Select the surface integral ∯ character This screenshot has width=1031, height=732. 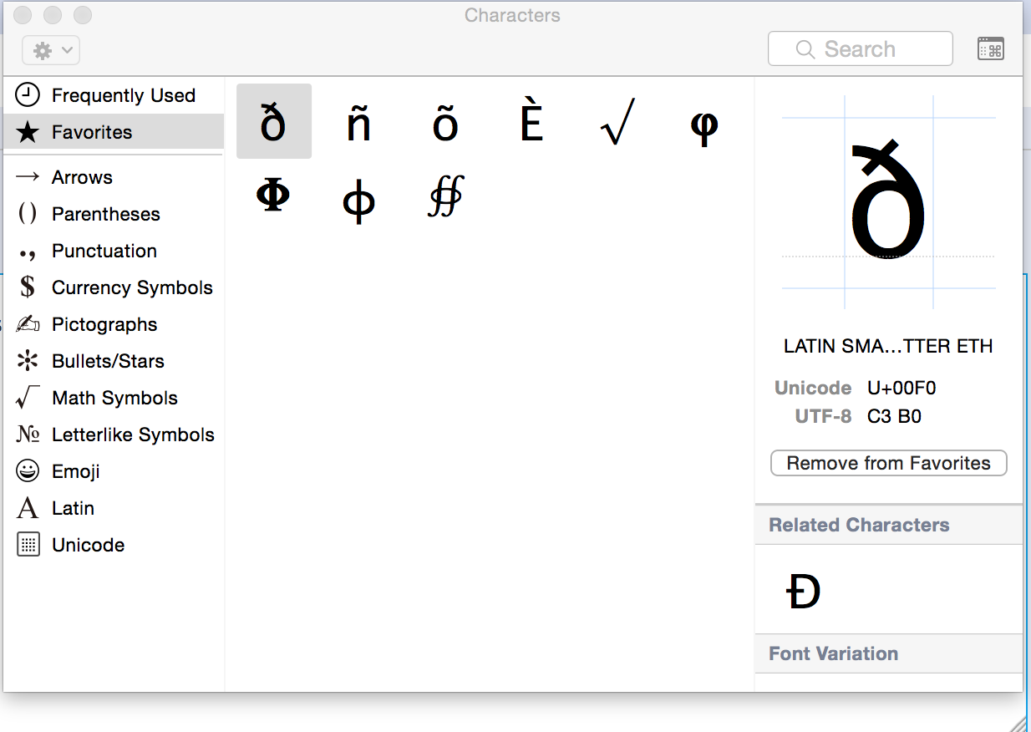(x=445, y=196)
